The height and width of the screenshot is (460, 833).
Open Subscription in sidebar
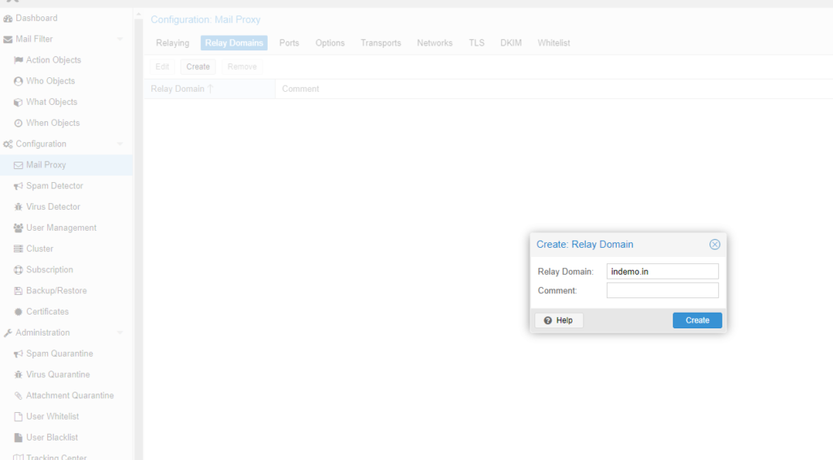67,270
